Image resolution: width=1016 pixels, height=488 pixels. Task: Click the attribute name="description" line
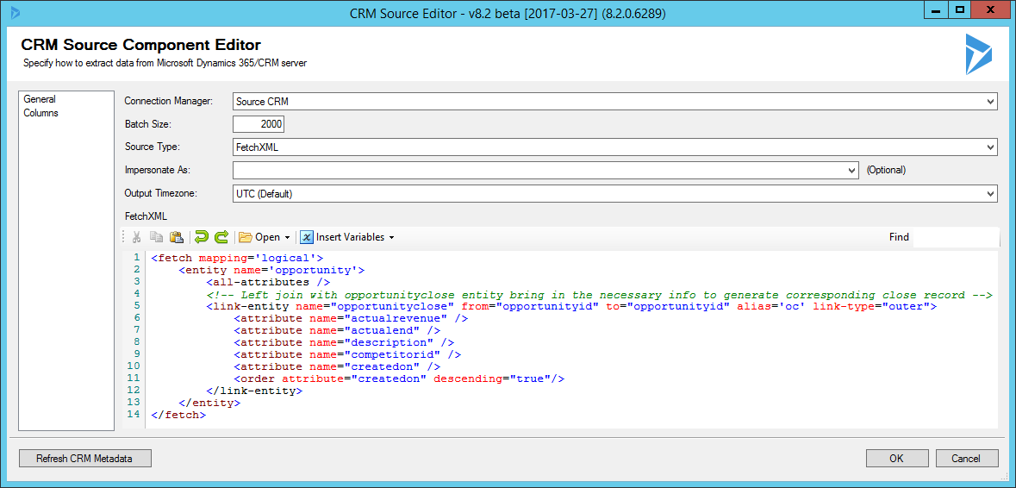pyautogui.click(x=344, y=343)
